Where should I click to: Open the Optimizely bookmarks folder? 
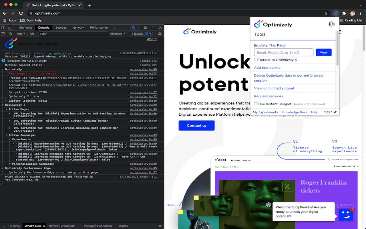coord(31,20)
